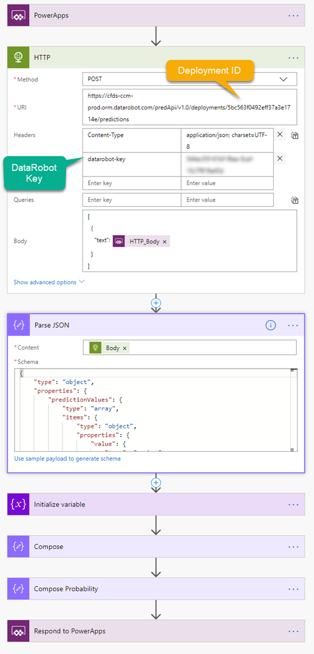Click Queries 'Enter key' field
The width and height of the screenshot is (314, 654).
click(132, 200)
